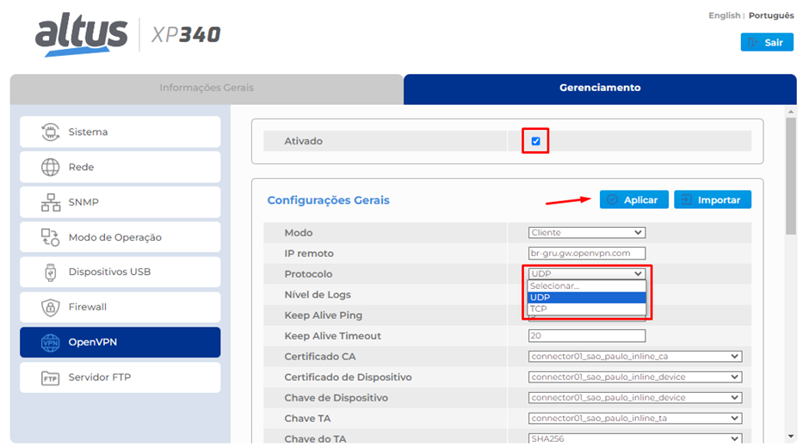Screen dimensions: 809x447
Task: Select TCP in the Protocolo list
Action: pos(586,309)
